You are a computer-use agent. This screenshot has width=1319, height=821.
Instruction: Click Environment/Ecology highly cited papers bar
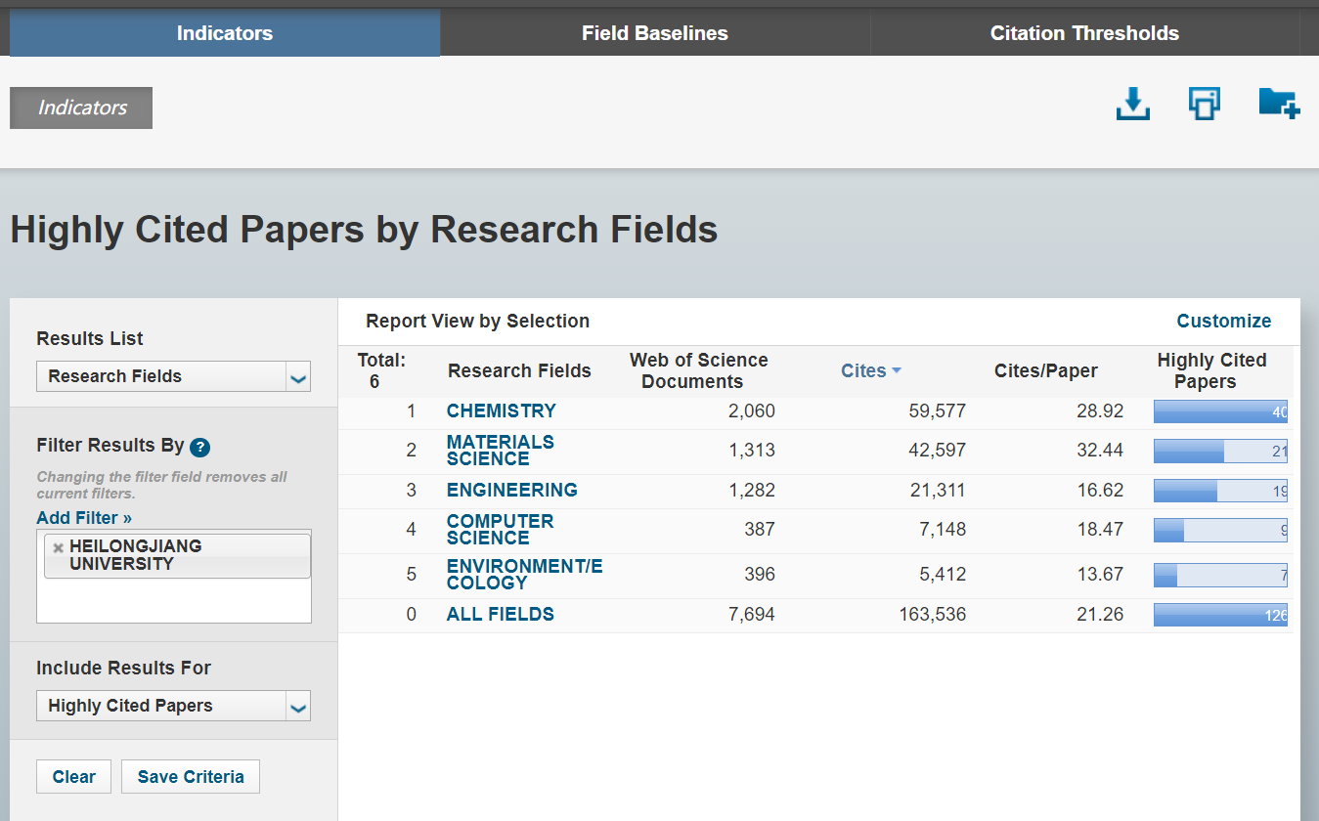(x=1220, y=575)
